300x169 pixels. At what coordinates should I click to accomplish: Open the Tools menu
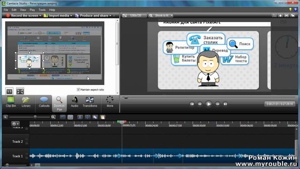click(x=42, y=10)
